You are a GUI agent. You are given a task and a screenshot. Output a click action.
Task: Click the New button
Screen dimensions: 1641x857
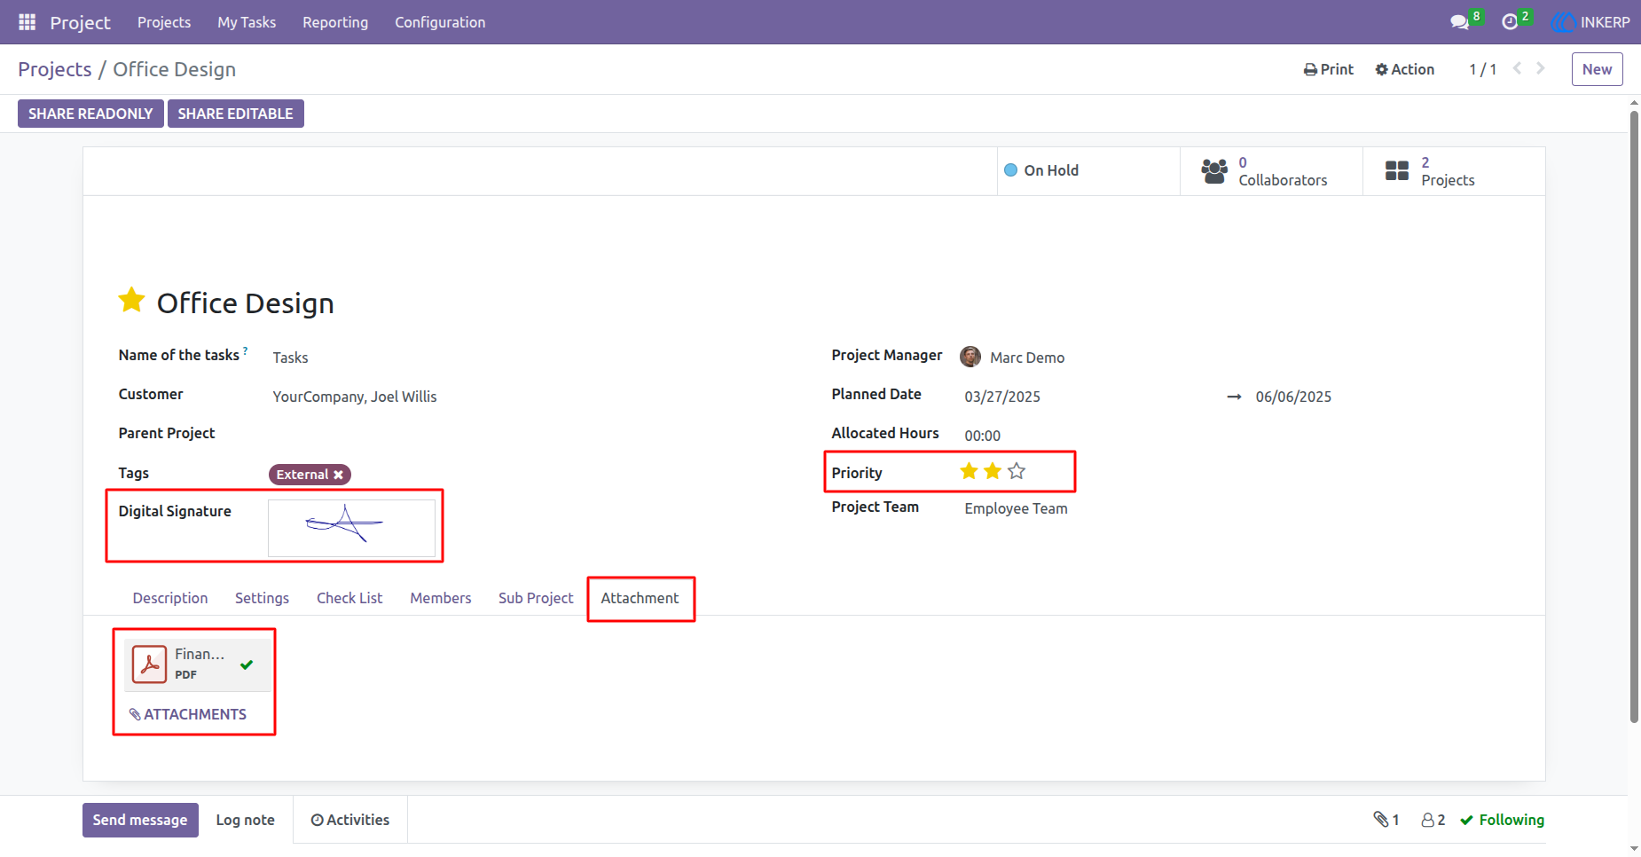[1597, 69]
